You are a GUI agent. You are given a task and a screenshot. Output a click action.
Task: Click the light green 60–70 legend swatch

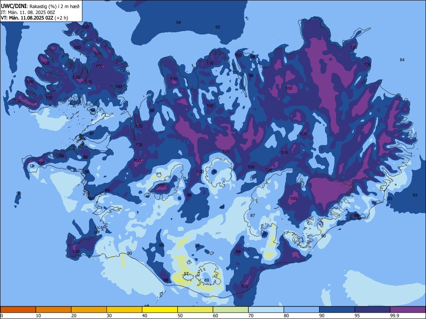[x=230, y=310]
